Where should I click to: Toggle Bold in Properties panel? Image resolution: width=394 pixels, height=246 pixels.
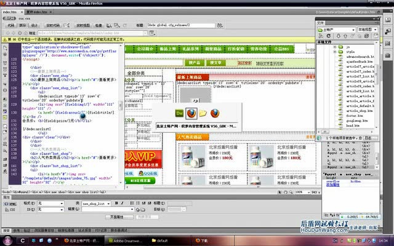(116, 204)
